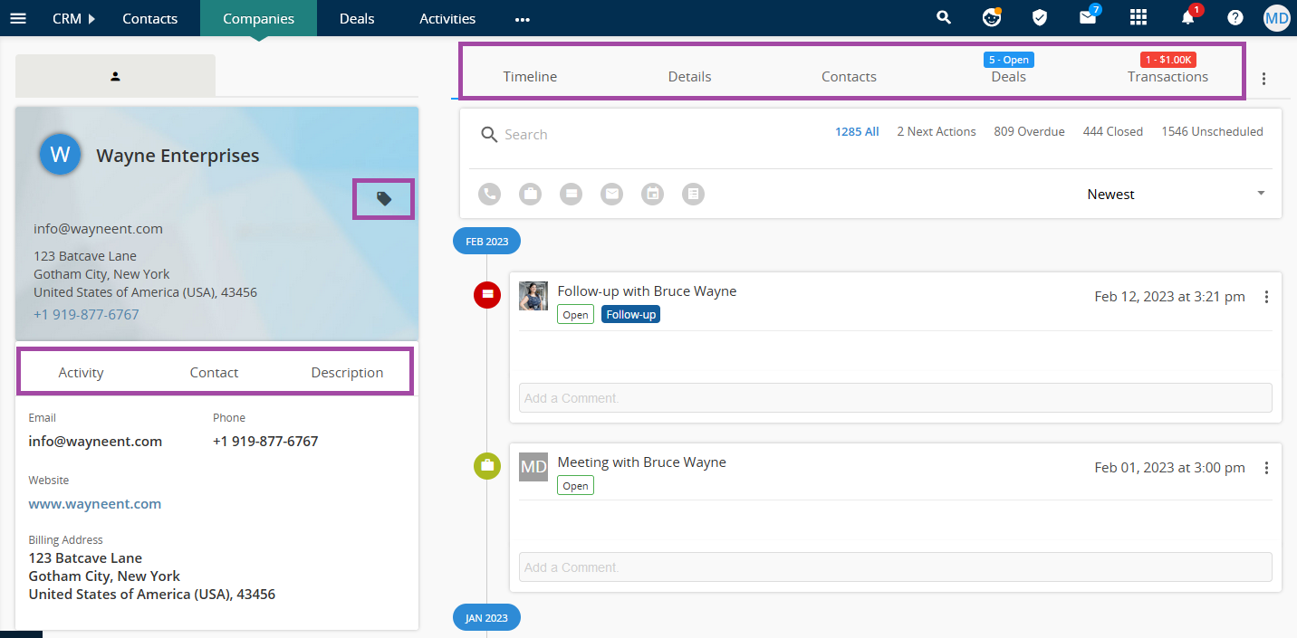This screenshot has width=1297, height=638.
Task: Open Meeting with Bruce Wayne activity title
Action: pos(641,462)
